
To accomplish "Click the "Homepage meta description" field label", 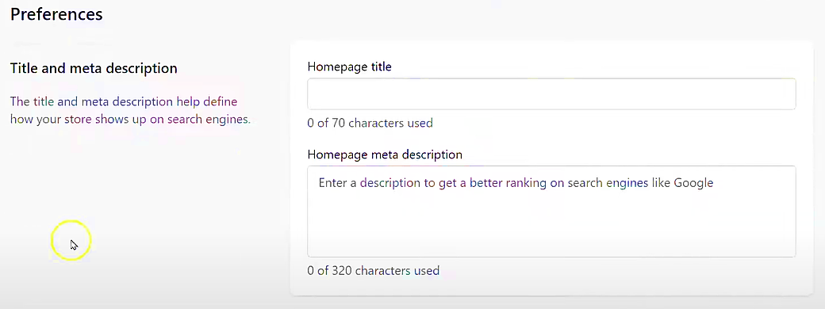I will [385, 155].
